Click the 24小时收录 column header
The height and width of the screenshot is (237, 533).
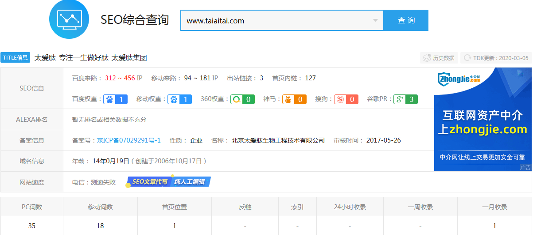click(350, 207)
